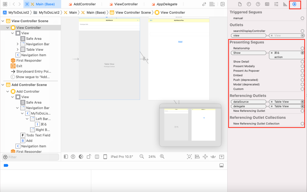This screenshot has height=192, width=307.
Task: Click the Present Modally connection circle
Action: (x=302, y=66)
